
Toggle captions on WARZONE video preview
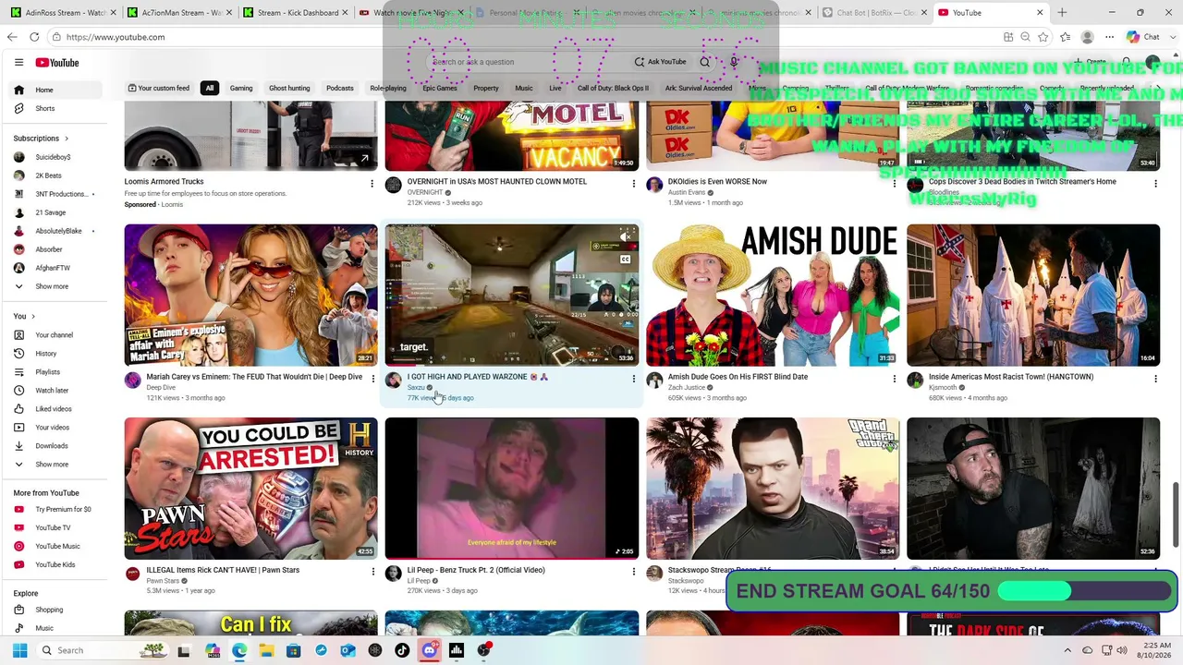click(626, 260)
